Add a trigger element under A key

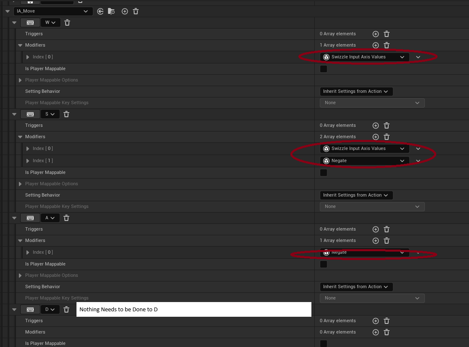[x=376, y=229]
